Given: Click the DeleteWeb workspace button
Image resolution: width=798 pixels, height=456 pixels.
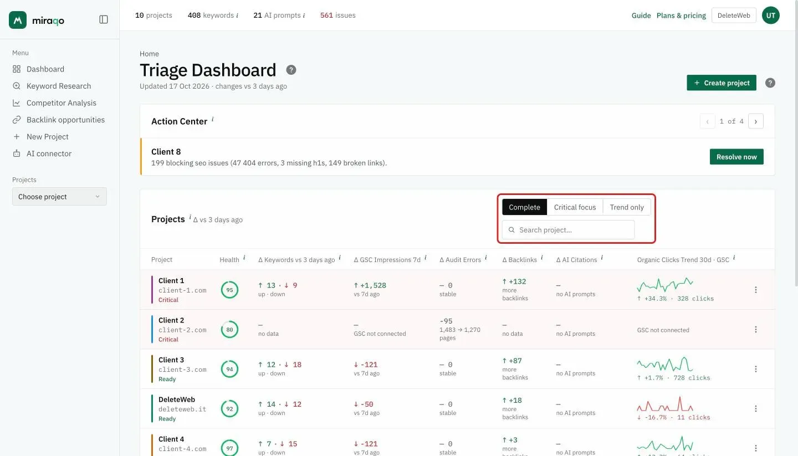Looking at the screenshot, I should (734, 16).
